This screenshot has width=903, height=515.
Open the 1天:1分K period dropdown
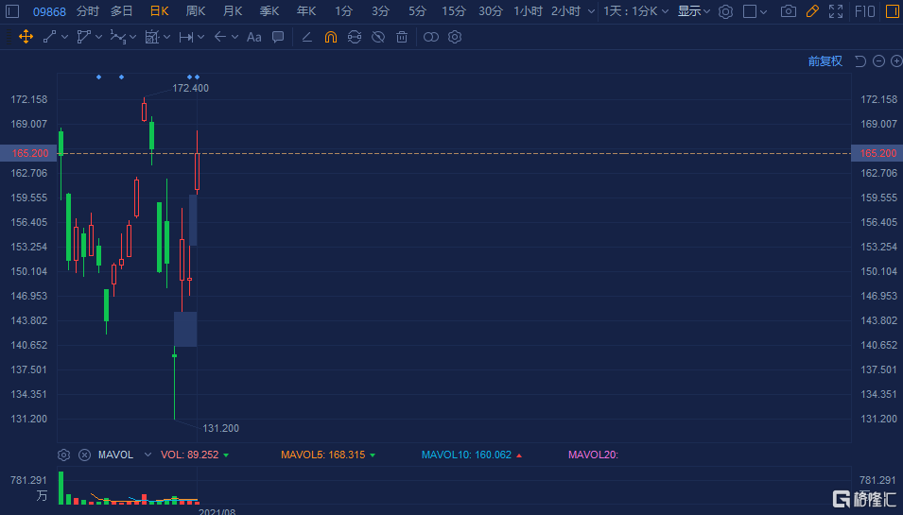point(636,11)
